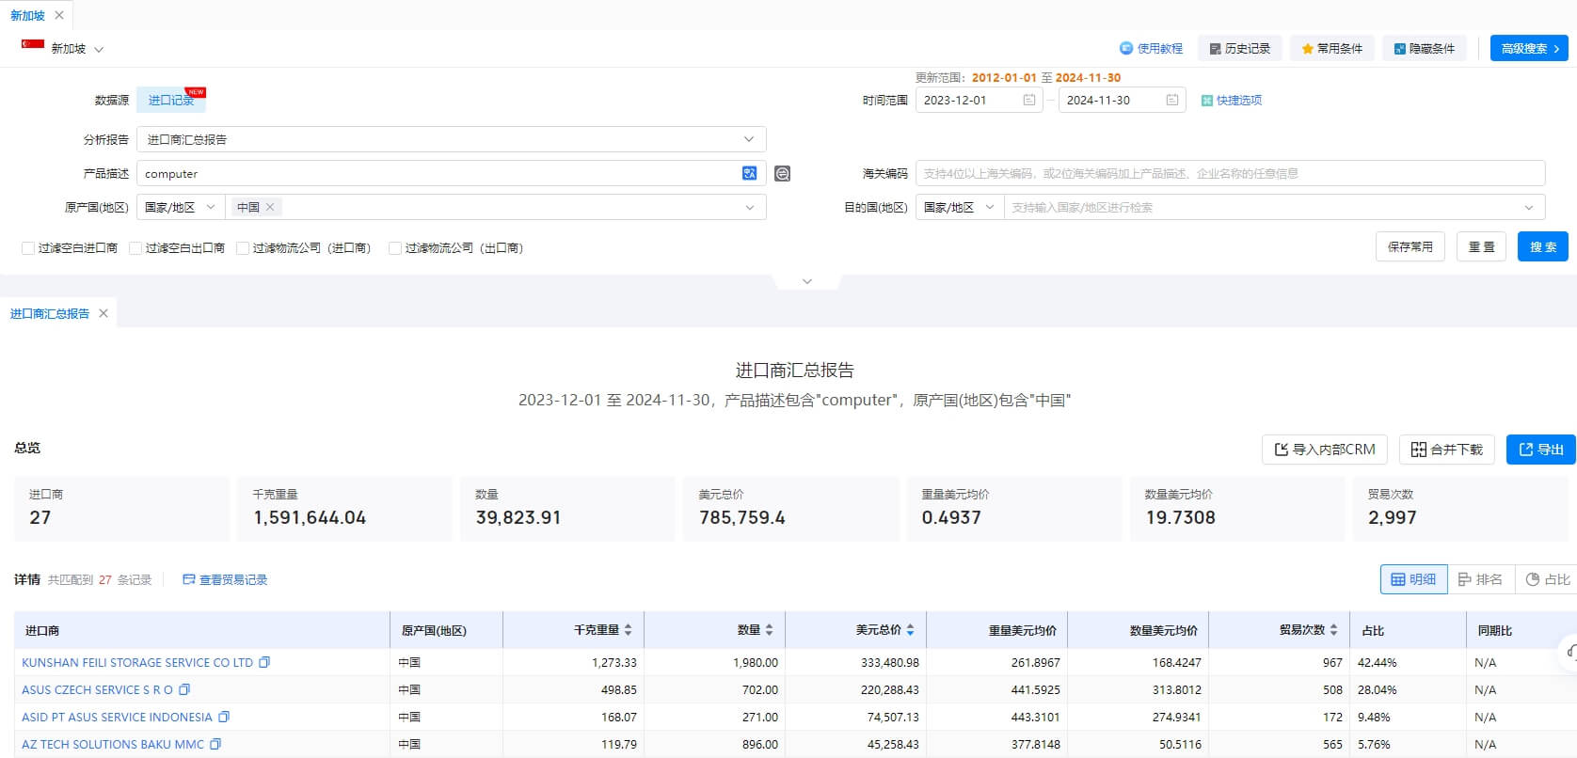The width and height of the screenshot is (1577, 758).
Task: Collapse the search panel chevron
Action: (806, 281)
